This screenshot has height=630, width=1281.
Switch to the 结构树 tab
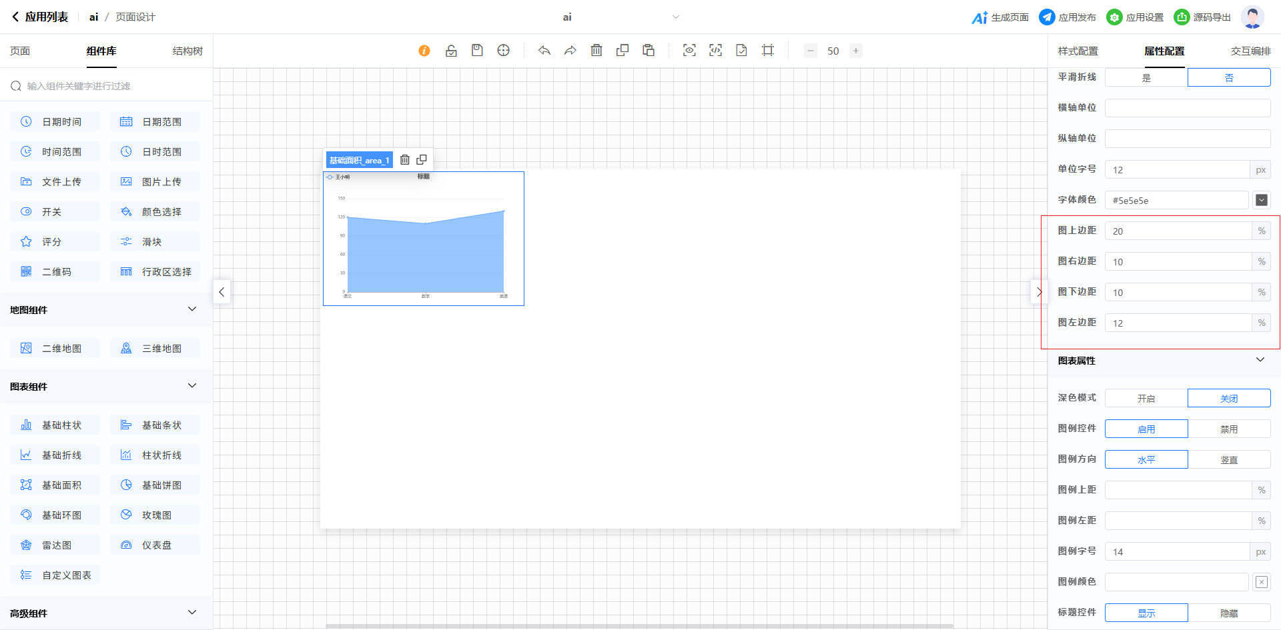click(x=187, y=51)
